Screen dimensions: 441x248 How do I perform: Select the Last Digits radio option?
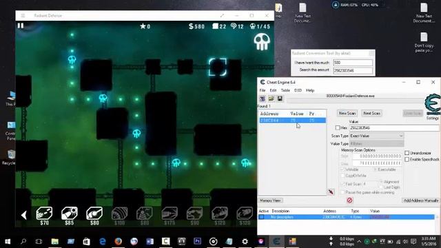[x=382, y=187]
